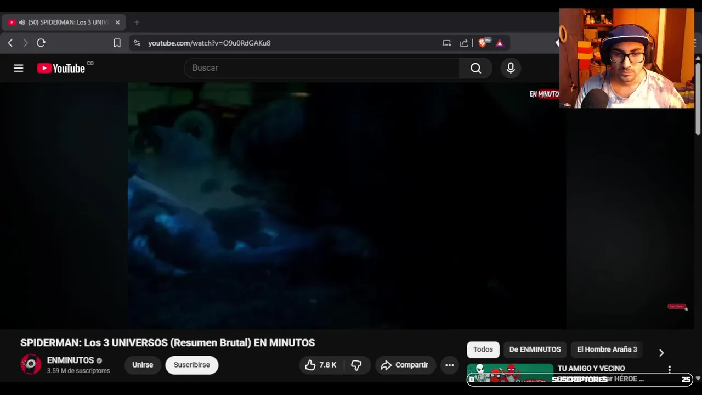Close the SPIDERMAN browser tab

pos(117,22)
